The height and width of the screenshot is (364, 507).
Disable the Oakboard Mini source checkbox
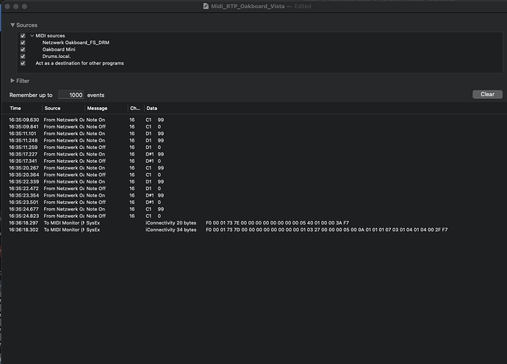coord(23,49)
